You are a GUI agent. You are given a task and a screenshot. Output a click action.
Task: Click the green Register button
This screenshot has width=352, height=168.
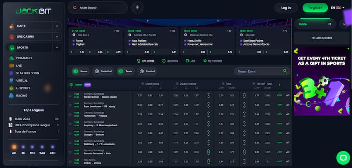[315, 7]
